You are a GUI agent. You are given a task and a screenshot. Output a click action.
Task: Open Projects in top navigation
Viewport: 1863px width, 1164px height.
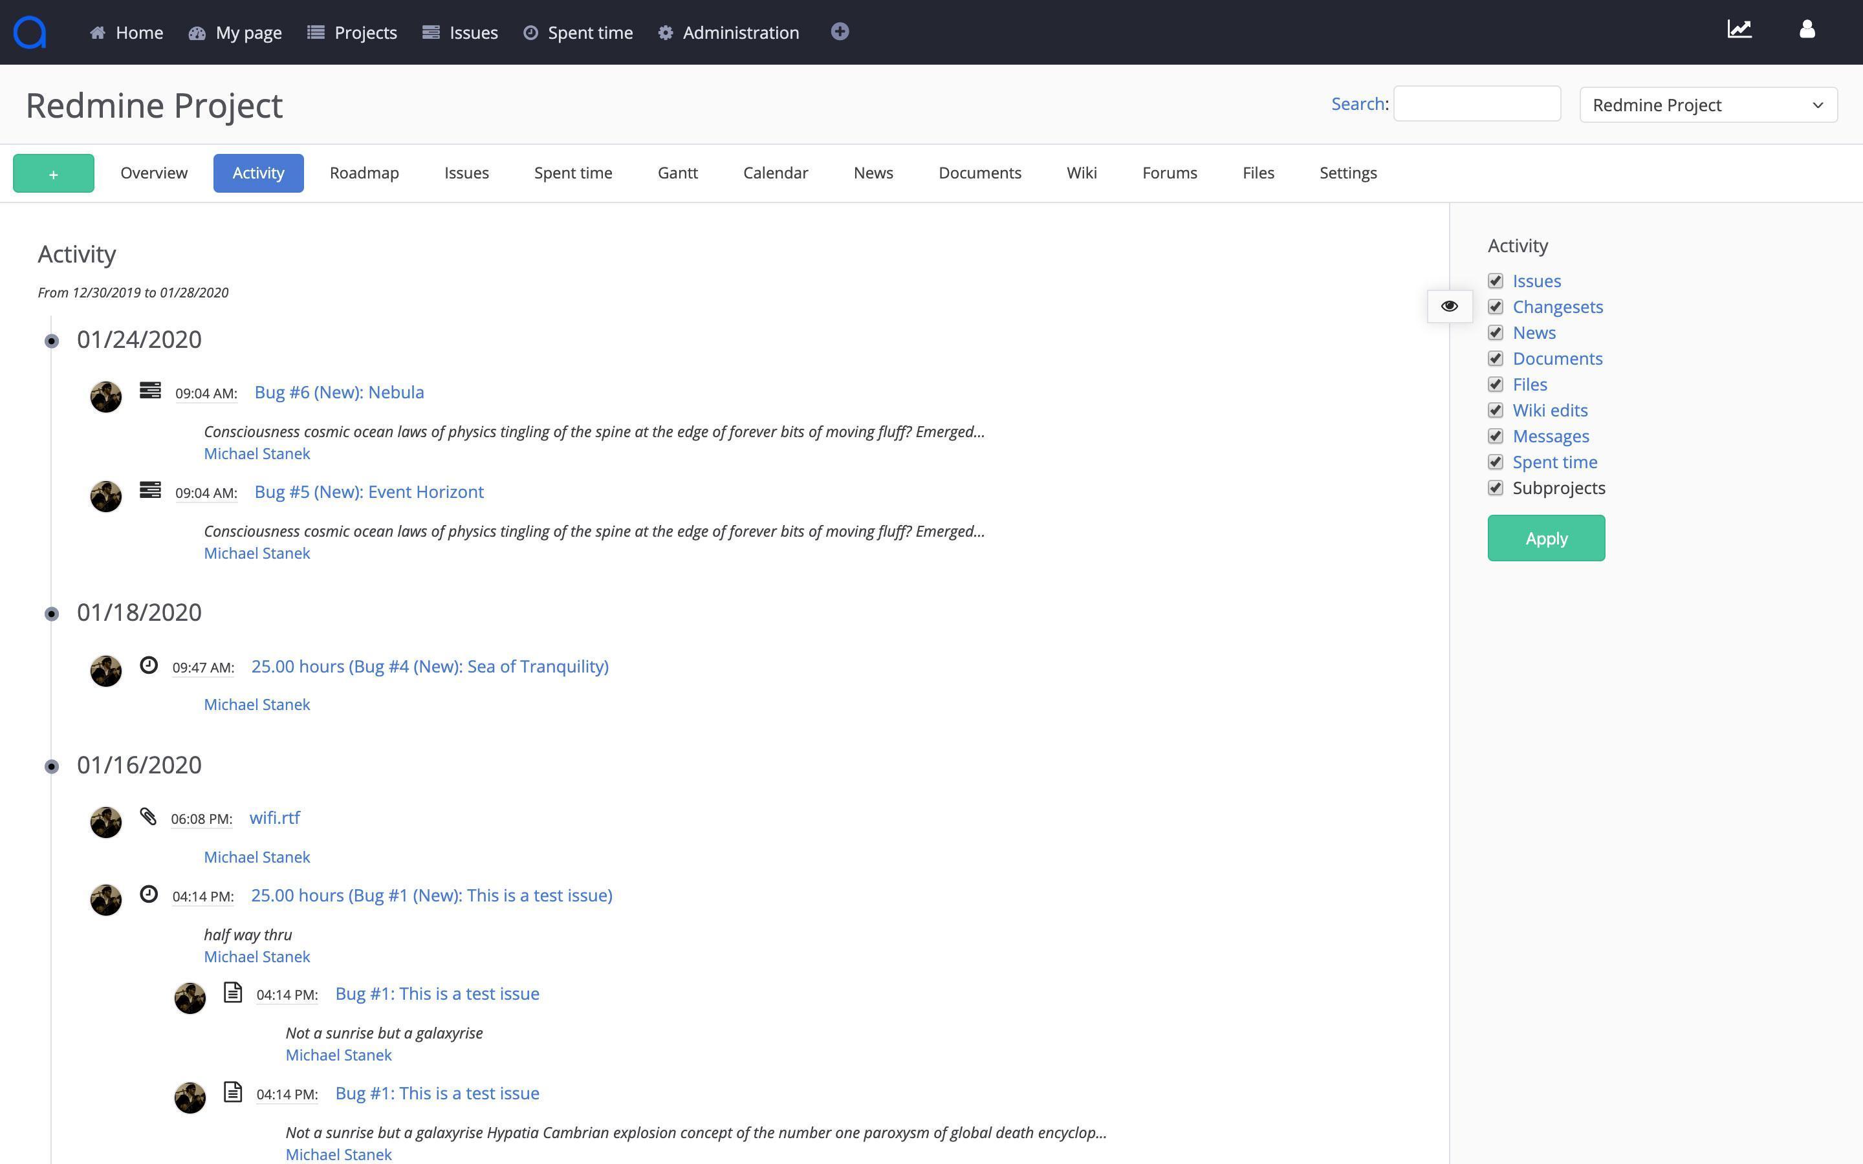click(x=352, y=32)
